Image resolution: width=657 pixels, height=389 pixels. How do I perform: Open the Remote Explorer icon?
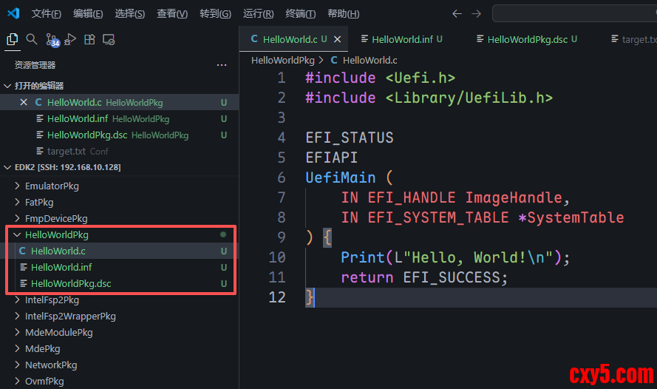point(109,40)
